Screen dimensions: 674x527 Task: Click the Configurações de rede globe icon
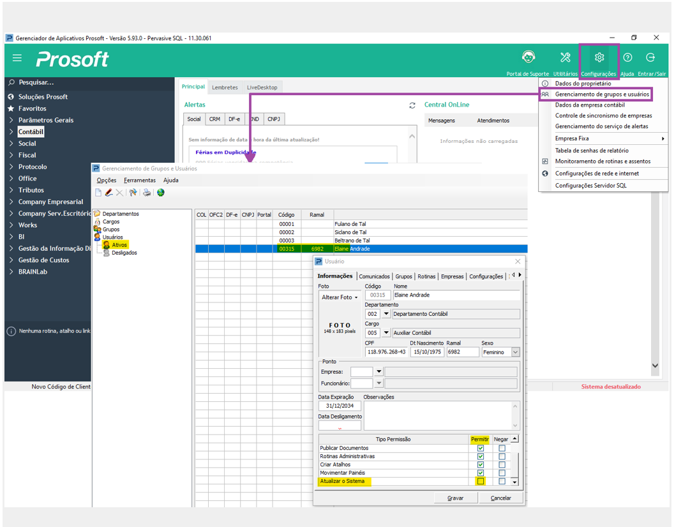(x=545, y=174)
